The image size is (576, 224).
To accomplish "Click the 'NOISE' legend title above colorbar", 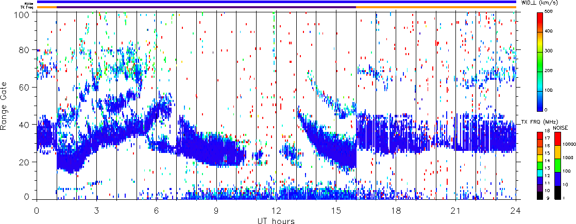I will click(x=560, y=127).
